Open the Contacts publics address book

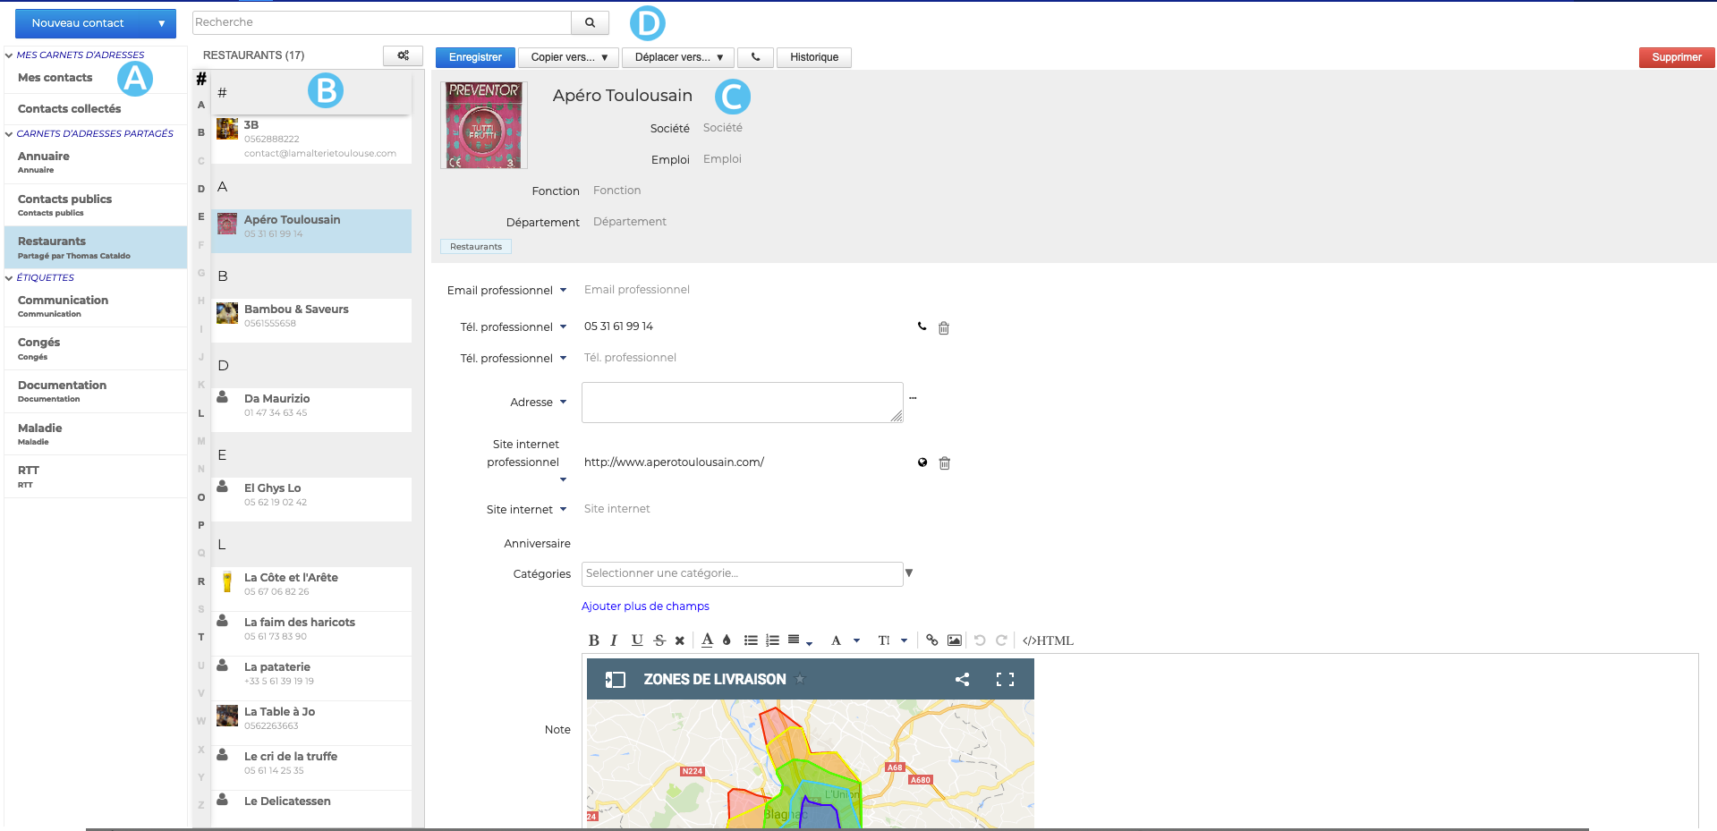click(65, 204)
